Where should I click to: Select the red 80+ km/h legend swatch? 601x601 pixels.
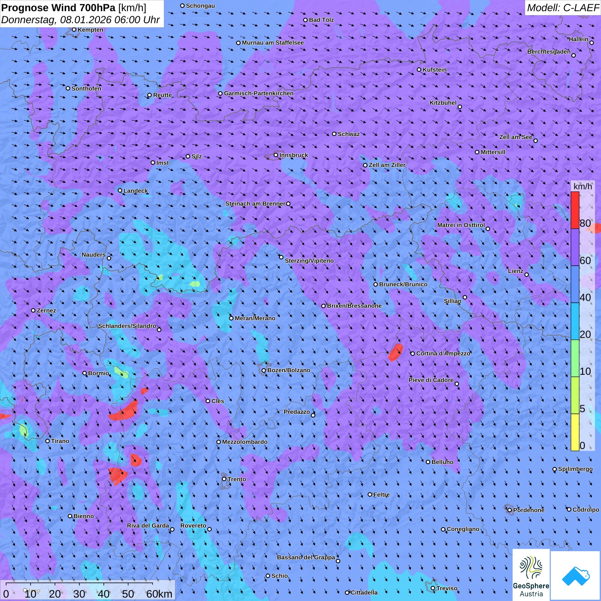pyautogui.click(x=575, y=210)
